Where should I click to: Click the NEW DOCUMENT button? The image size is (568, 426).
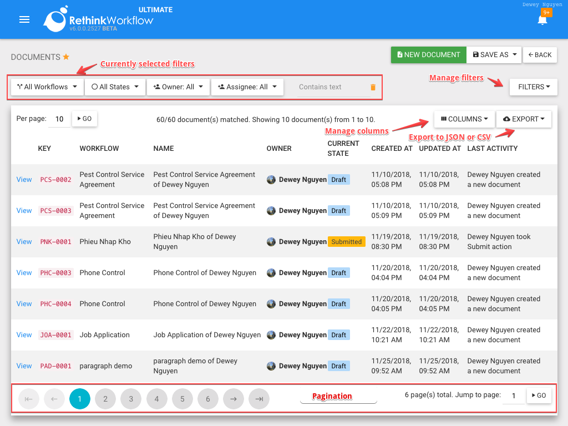[x=428, y=54]
